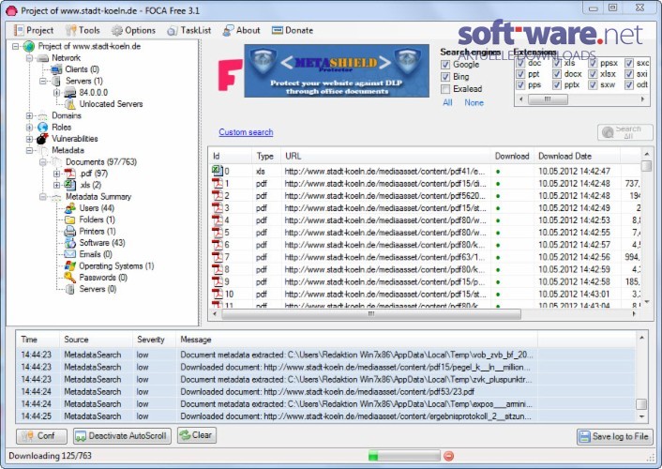Toggle the pptx extension checkbox
The width and height of the screenshot is (662, 469).
[x=557, y=85]
